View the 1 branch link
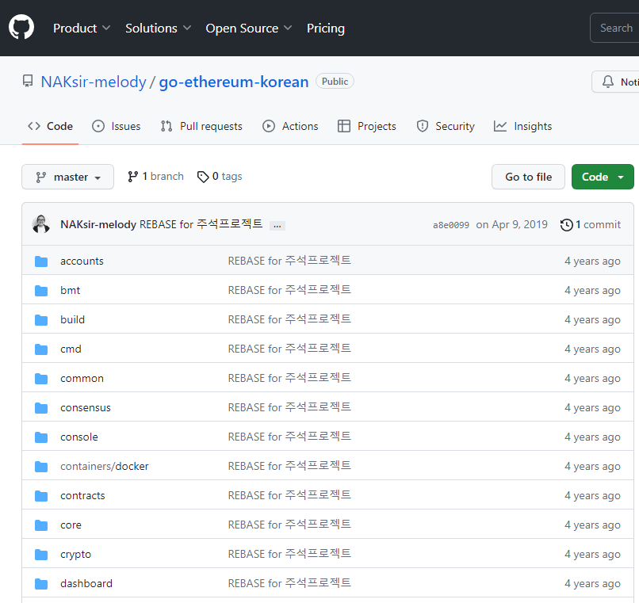 155,177
